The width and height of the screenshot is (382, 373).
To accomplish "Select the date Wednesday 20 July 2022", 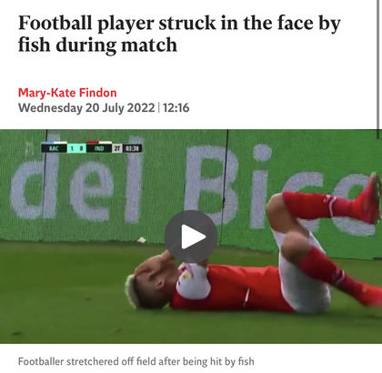I will click(x=86, y=108).
